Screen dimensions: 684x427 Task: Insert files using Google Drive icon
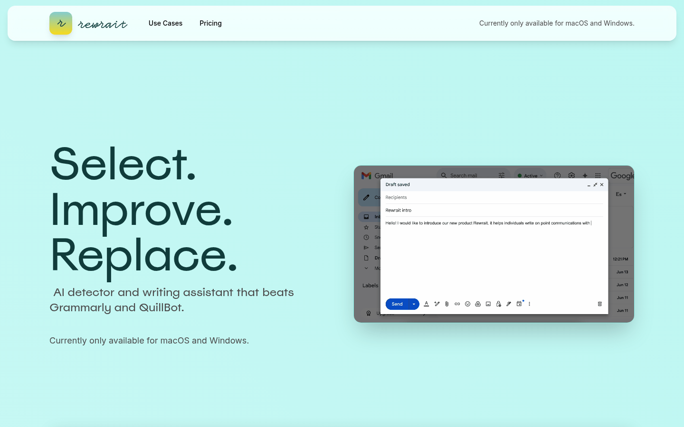click(478, 304)
